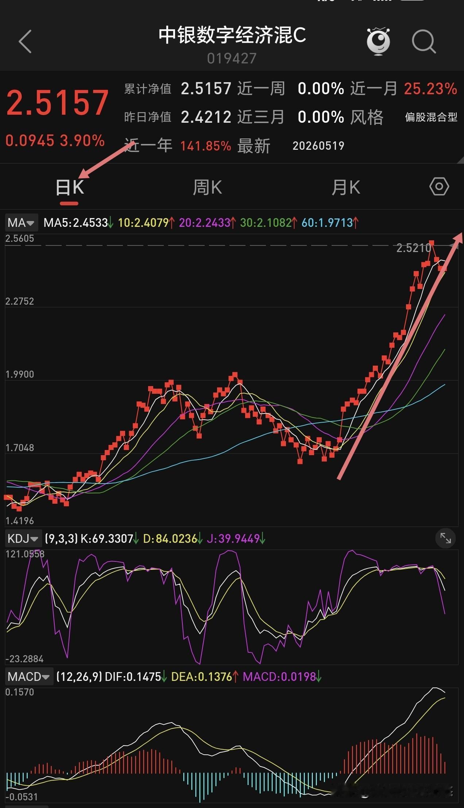Switch to 周K tab
This screenshot has width=464, height=808.
[x=207, y=188]
